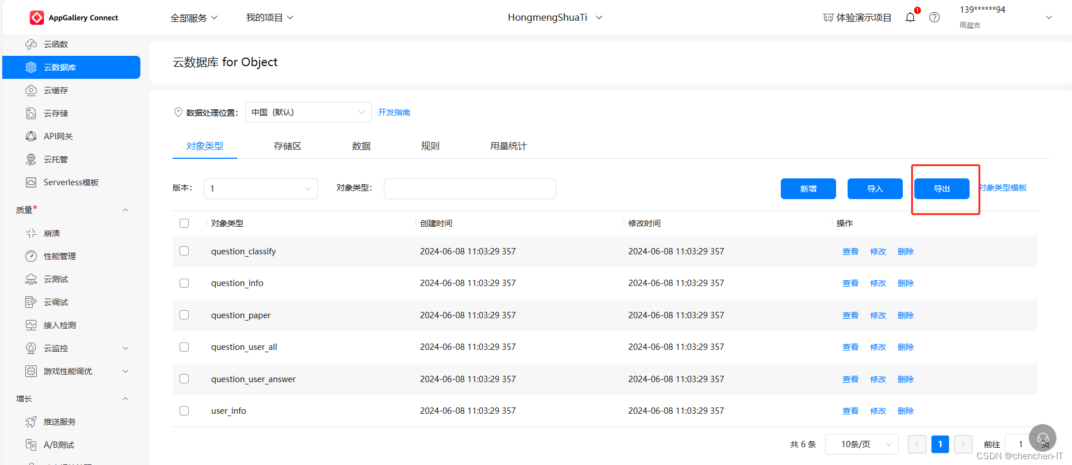Screen dimensions: 1072x465
Task: Open the 版本 dropdown
Action: pyautogui.click(x=261, y=189)
